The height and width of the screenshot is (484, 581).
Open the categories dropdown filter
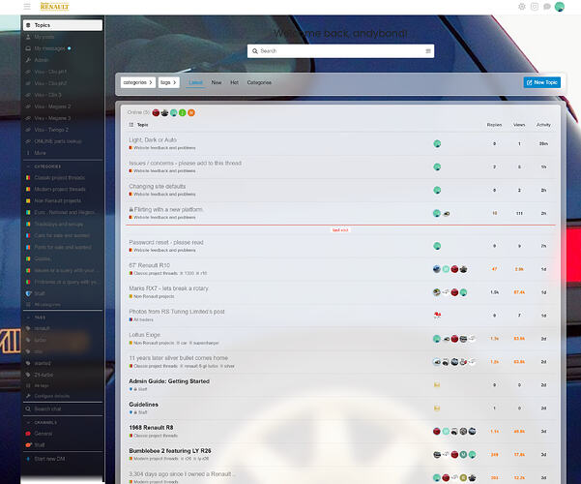pos(138,82)
